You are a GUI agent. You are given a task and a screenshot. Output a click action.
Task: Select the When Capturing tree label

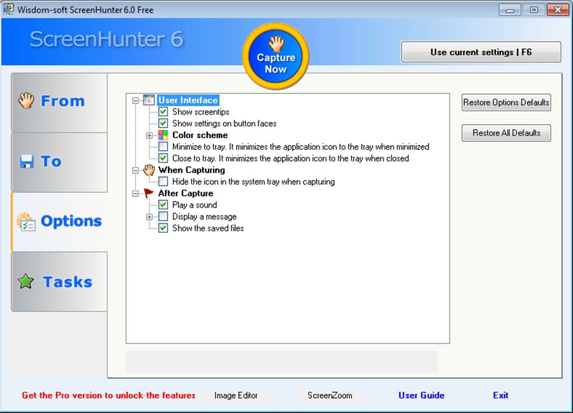pyautogui.click(x=192, y=170)
